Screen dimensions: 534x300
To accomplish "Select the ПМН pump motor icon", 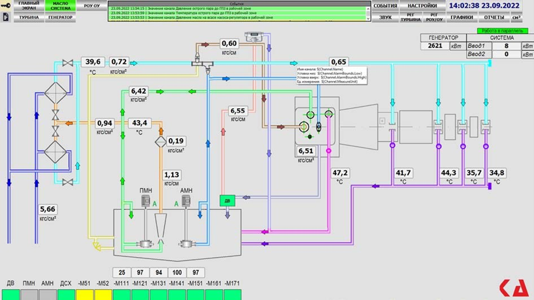I will [146, 201].
